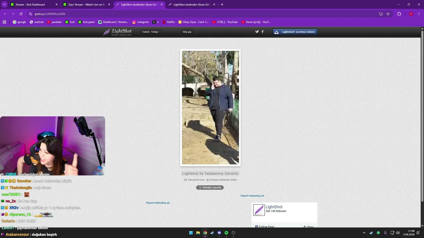Viewport: 424px width, 238px height.
Task: Click kötüye kullanım bildir link
Action: [x=222, y=180]
